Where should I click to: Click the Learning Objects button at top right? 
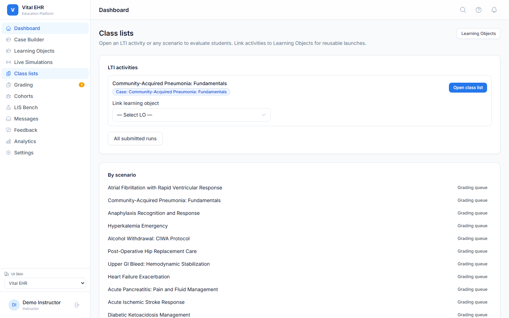(x=479, y=34)
